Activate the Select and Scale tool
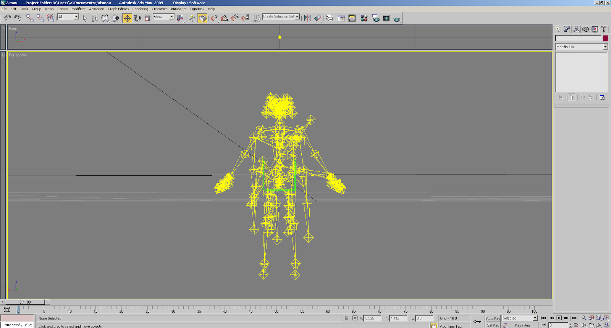Screen dimensions: 611x328 (x=147, y=18)
